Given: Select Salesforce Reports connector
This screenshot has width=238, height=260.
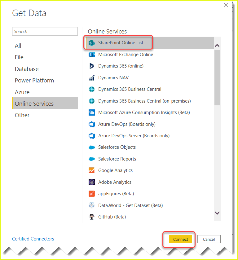Looking at the screenshot, I should tap(150, 159).
